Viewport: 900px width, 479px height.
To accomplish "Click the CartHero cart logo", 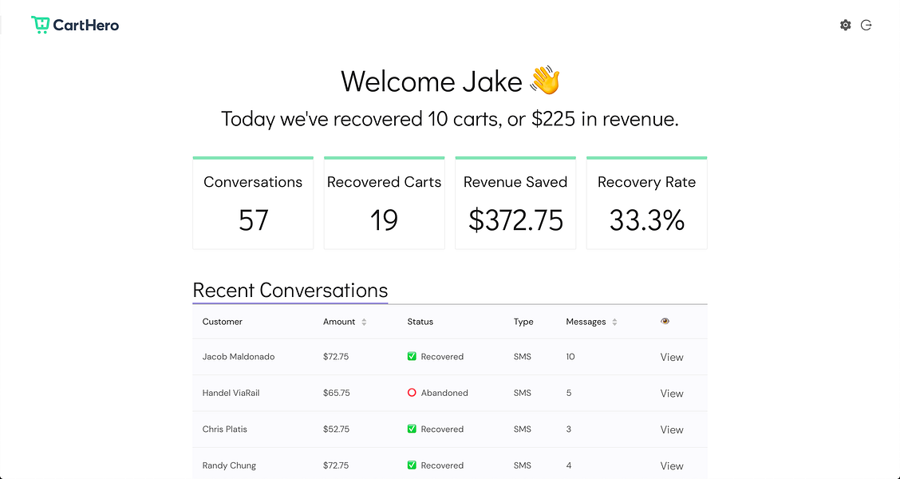I will [41, 25].
